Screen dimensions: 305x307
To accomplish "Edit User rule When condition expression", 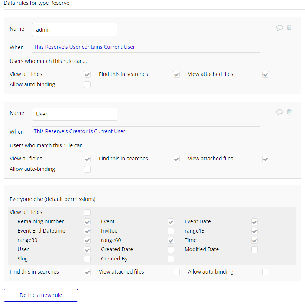I will click(x=146, y=132).
